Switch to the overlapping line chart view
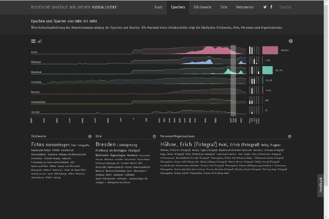The height and width of the screenshot is (219, 329). pyautogui.click(x=39, y=41)
